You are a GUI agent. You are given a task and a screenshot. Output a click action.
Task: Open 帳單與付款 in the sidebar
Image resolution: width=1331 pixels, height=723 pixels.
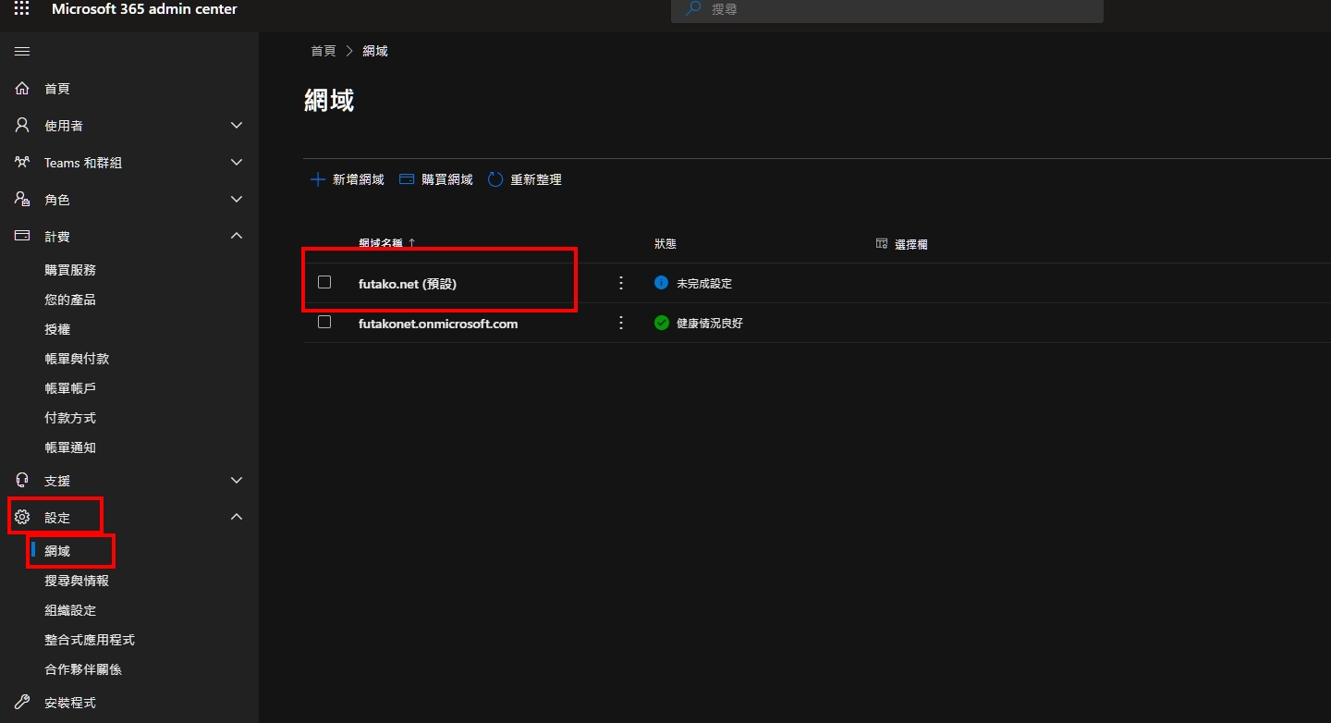pos(77,359)
